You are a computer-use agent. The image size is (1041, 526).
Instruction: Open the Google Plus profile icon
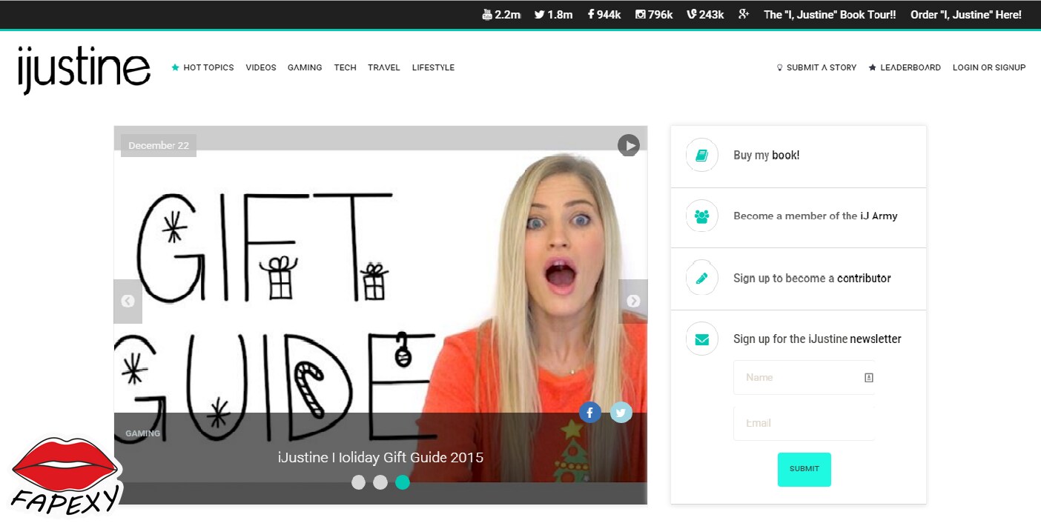coord(744,15)
